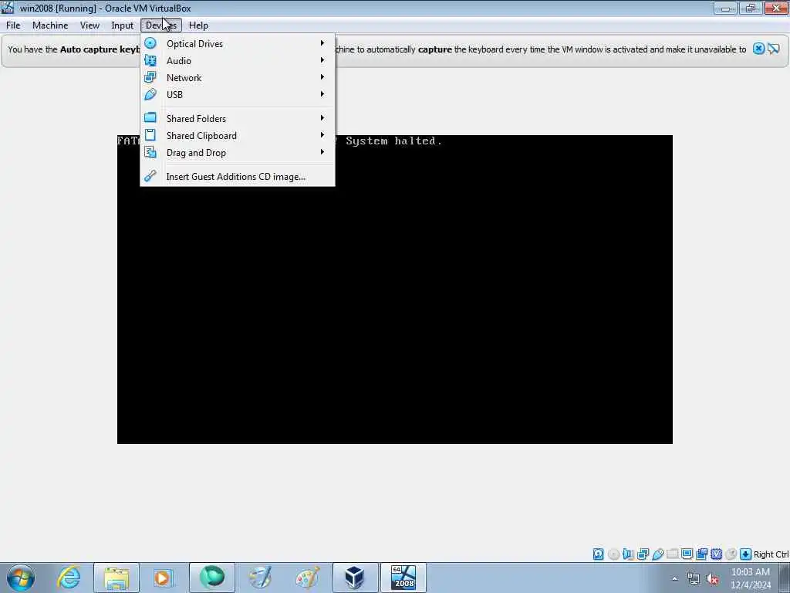The width and height of the screenshot is (790, 593).
Task: Click the hard disk status bar indicator
Action: point(598,554)
